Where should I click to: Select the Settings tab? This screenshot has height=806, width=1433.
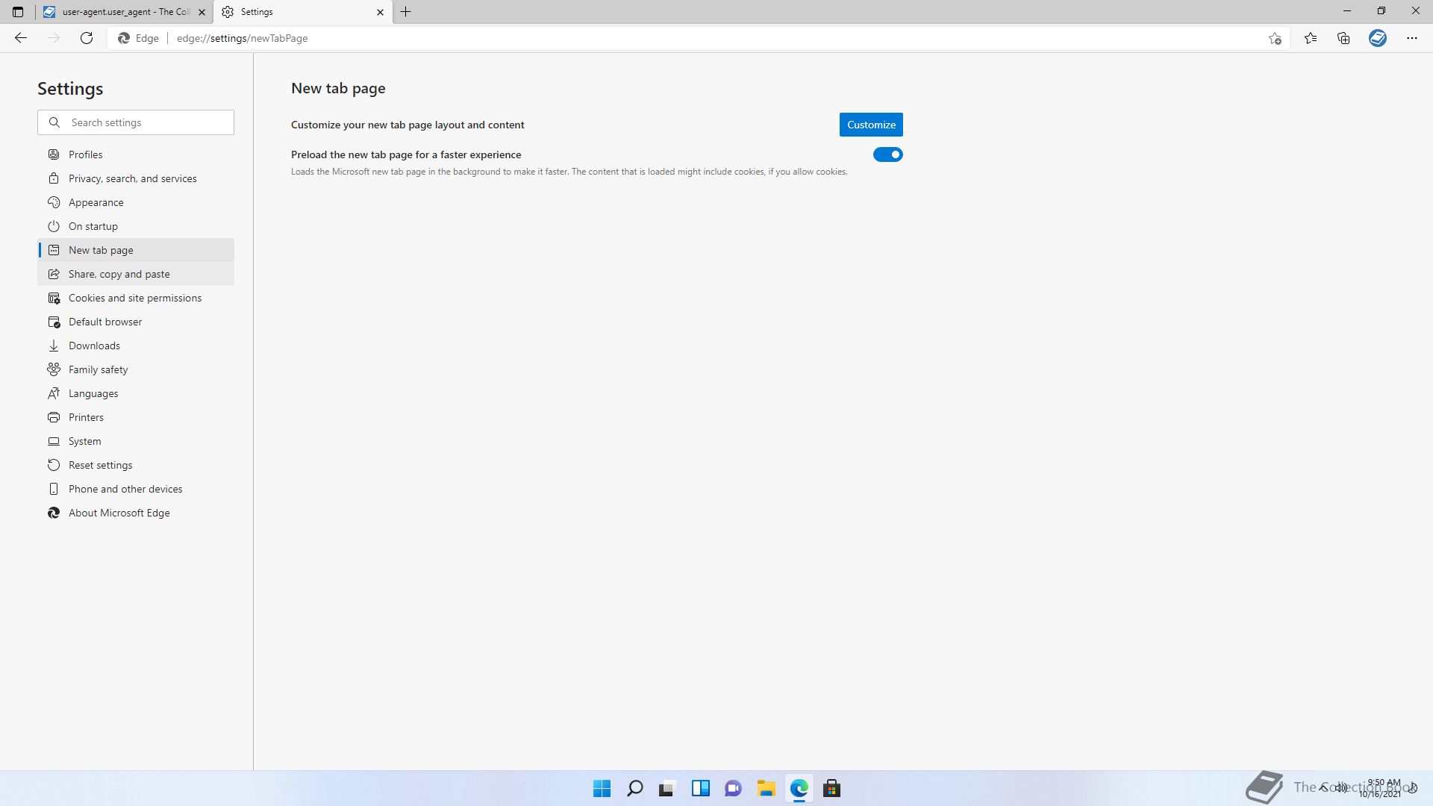point(303,12)
